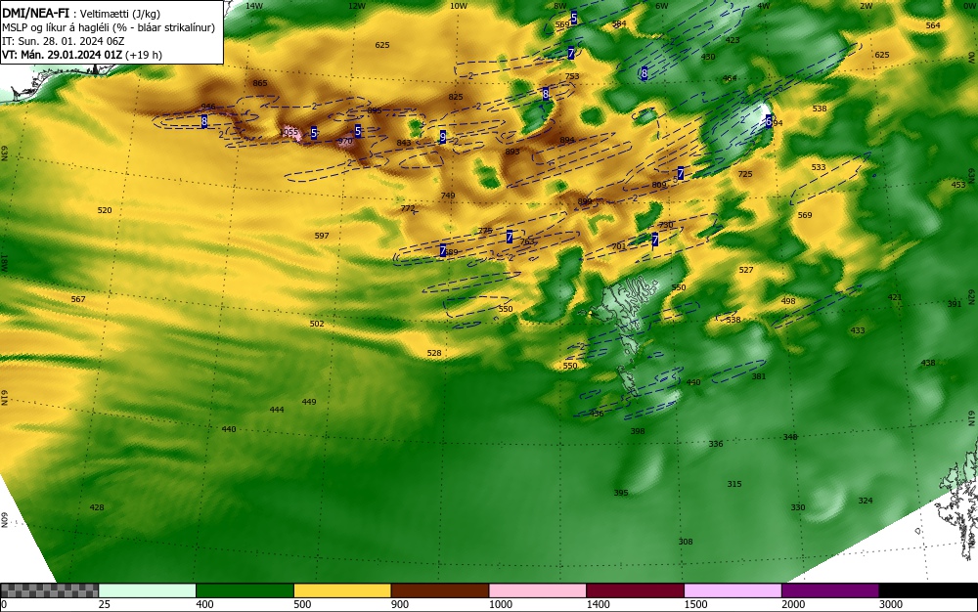Click the map value 428
The height and width of the screenshot is (612, 978).
tap(97, 507)
